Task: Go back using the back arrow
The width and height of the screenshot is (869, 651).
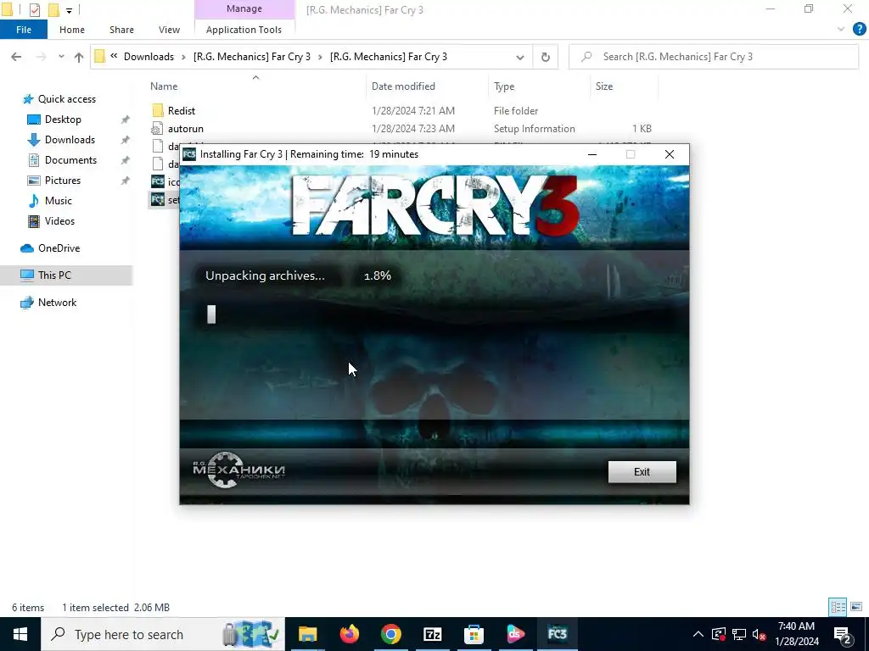Action: point(16,57)
